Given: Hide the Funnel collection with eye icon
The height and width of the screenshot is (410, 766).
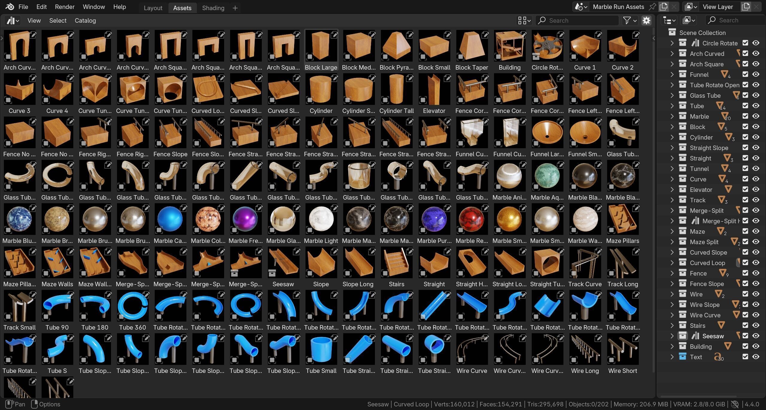Looking at the screenshot, I should pos(756,74).
